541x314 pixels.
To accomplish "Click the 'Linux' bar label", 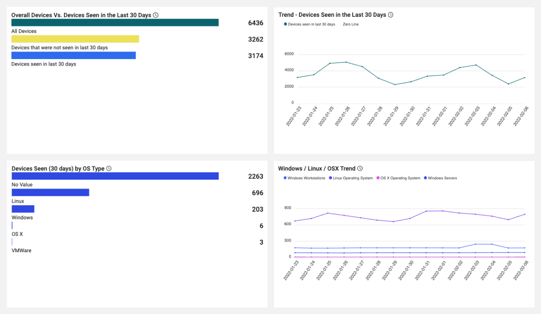I will coord(18,201).
